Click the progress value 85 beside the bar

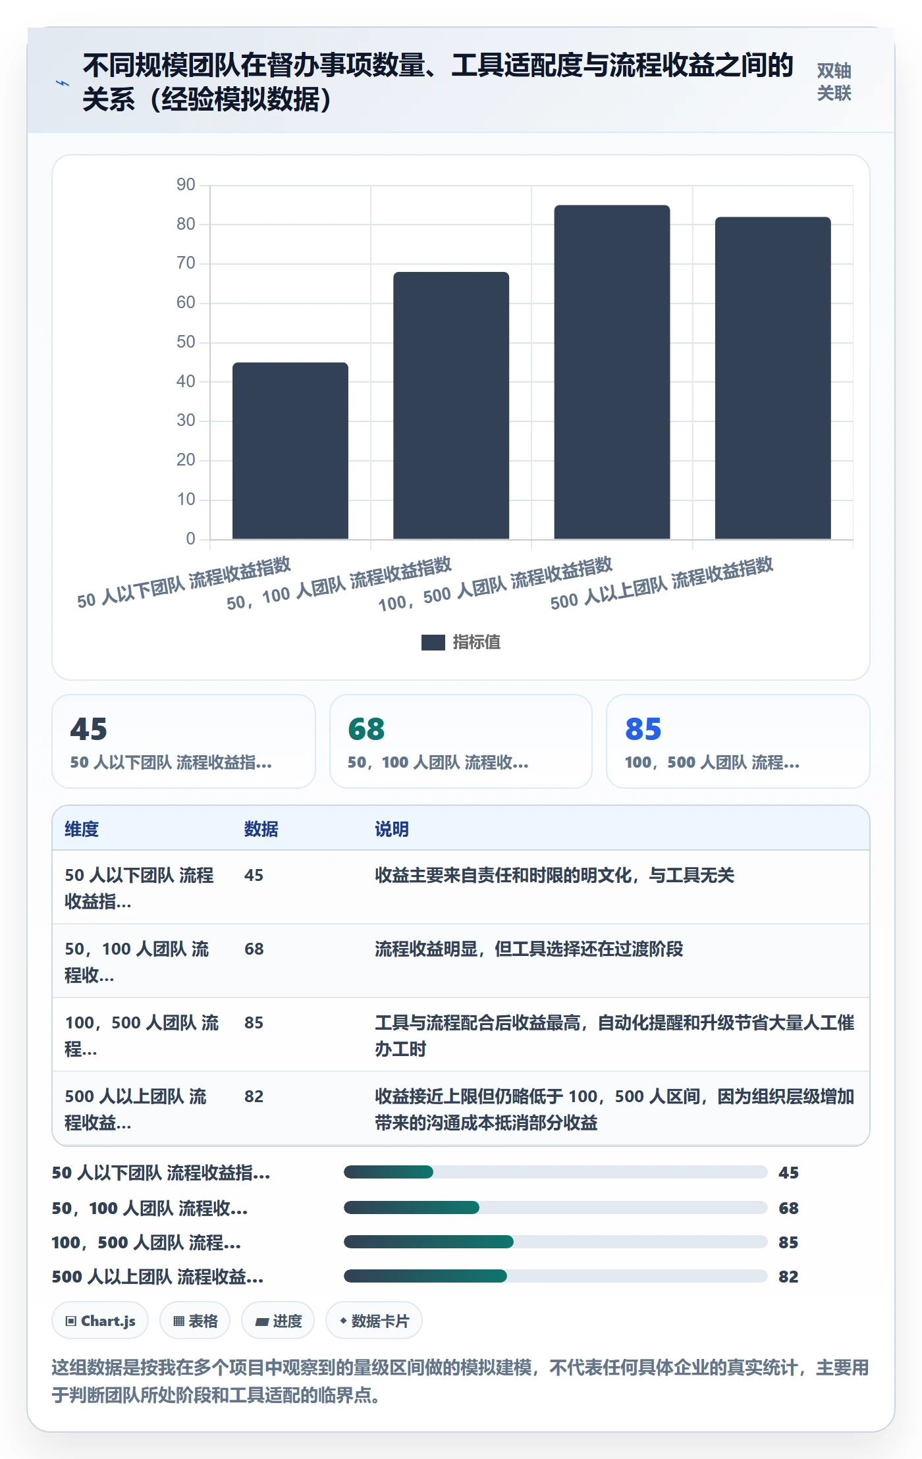[788, 1242]
